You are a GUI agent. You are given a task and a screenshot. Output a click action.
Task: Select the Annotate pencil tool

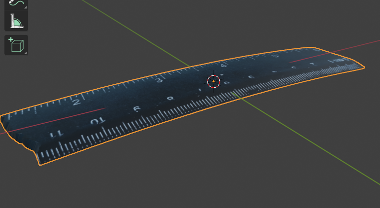click(16, 3)
